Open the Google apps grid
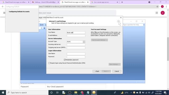169x95 pixels. click(157, 13)
